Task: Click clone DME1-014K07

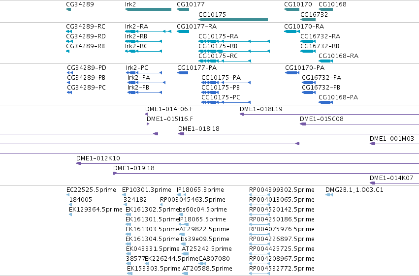Action: (x=391, y=178)
